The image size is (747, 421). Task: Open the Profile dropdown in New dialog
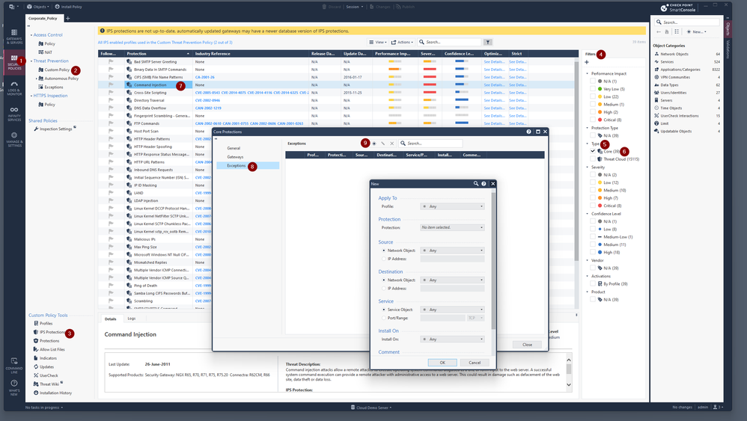[x=452, y=206]
